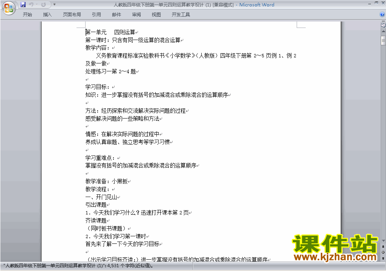Open the 插入 ribbon tab
386x271 pixels.
(47, 15)
